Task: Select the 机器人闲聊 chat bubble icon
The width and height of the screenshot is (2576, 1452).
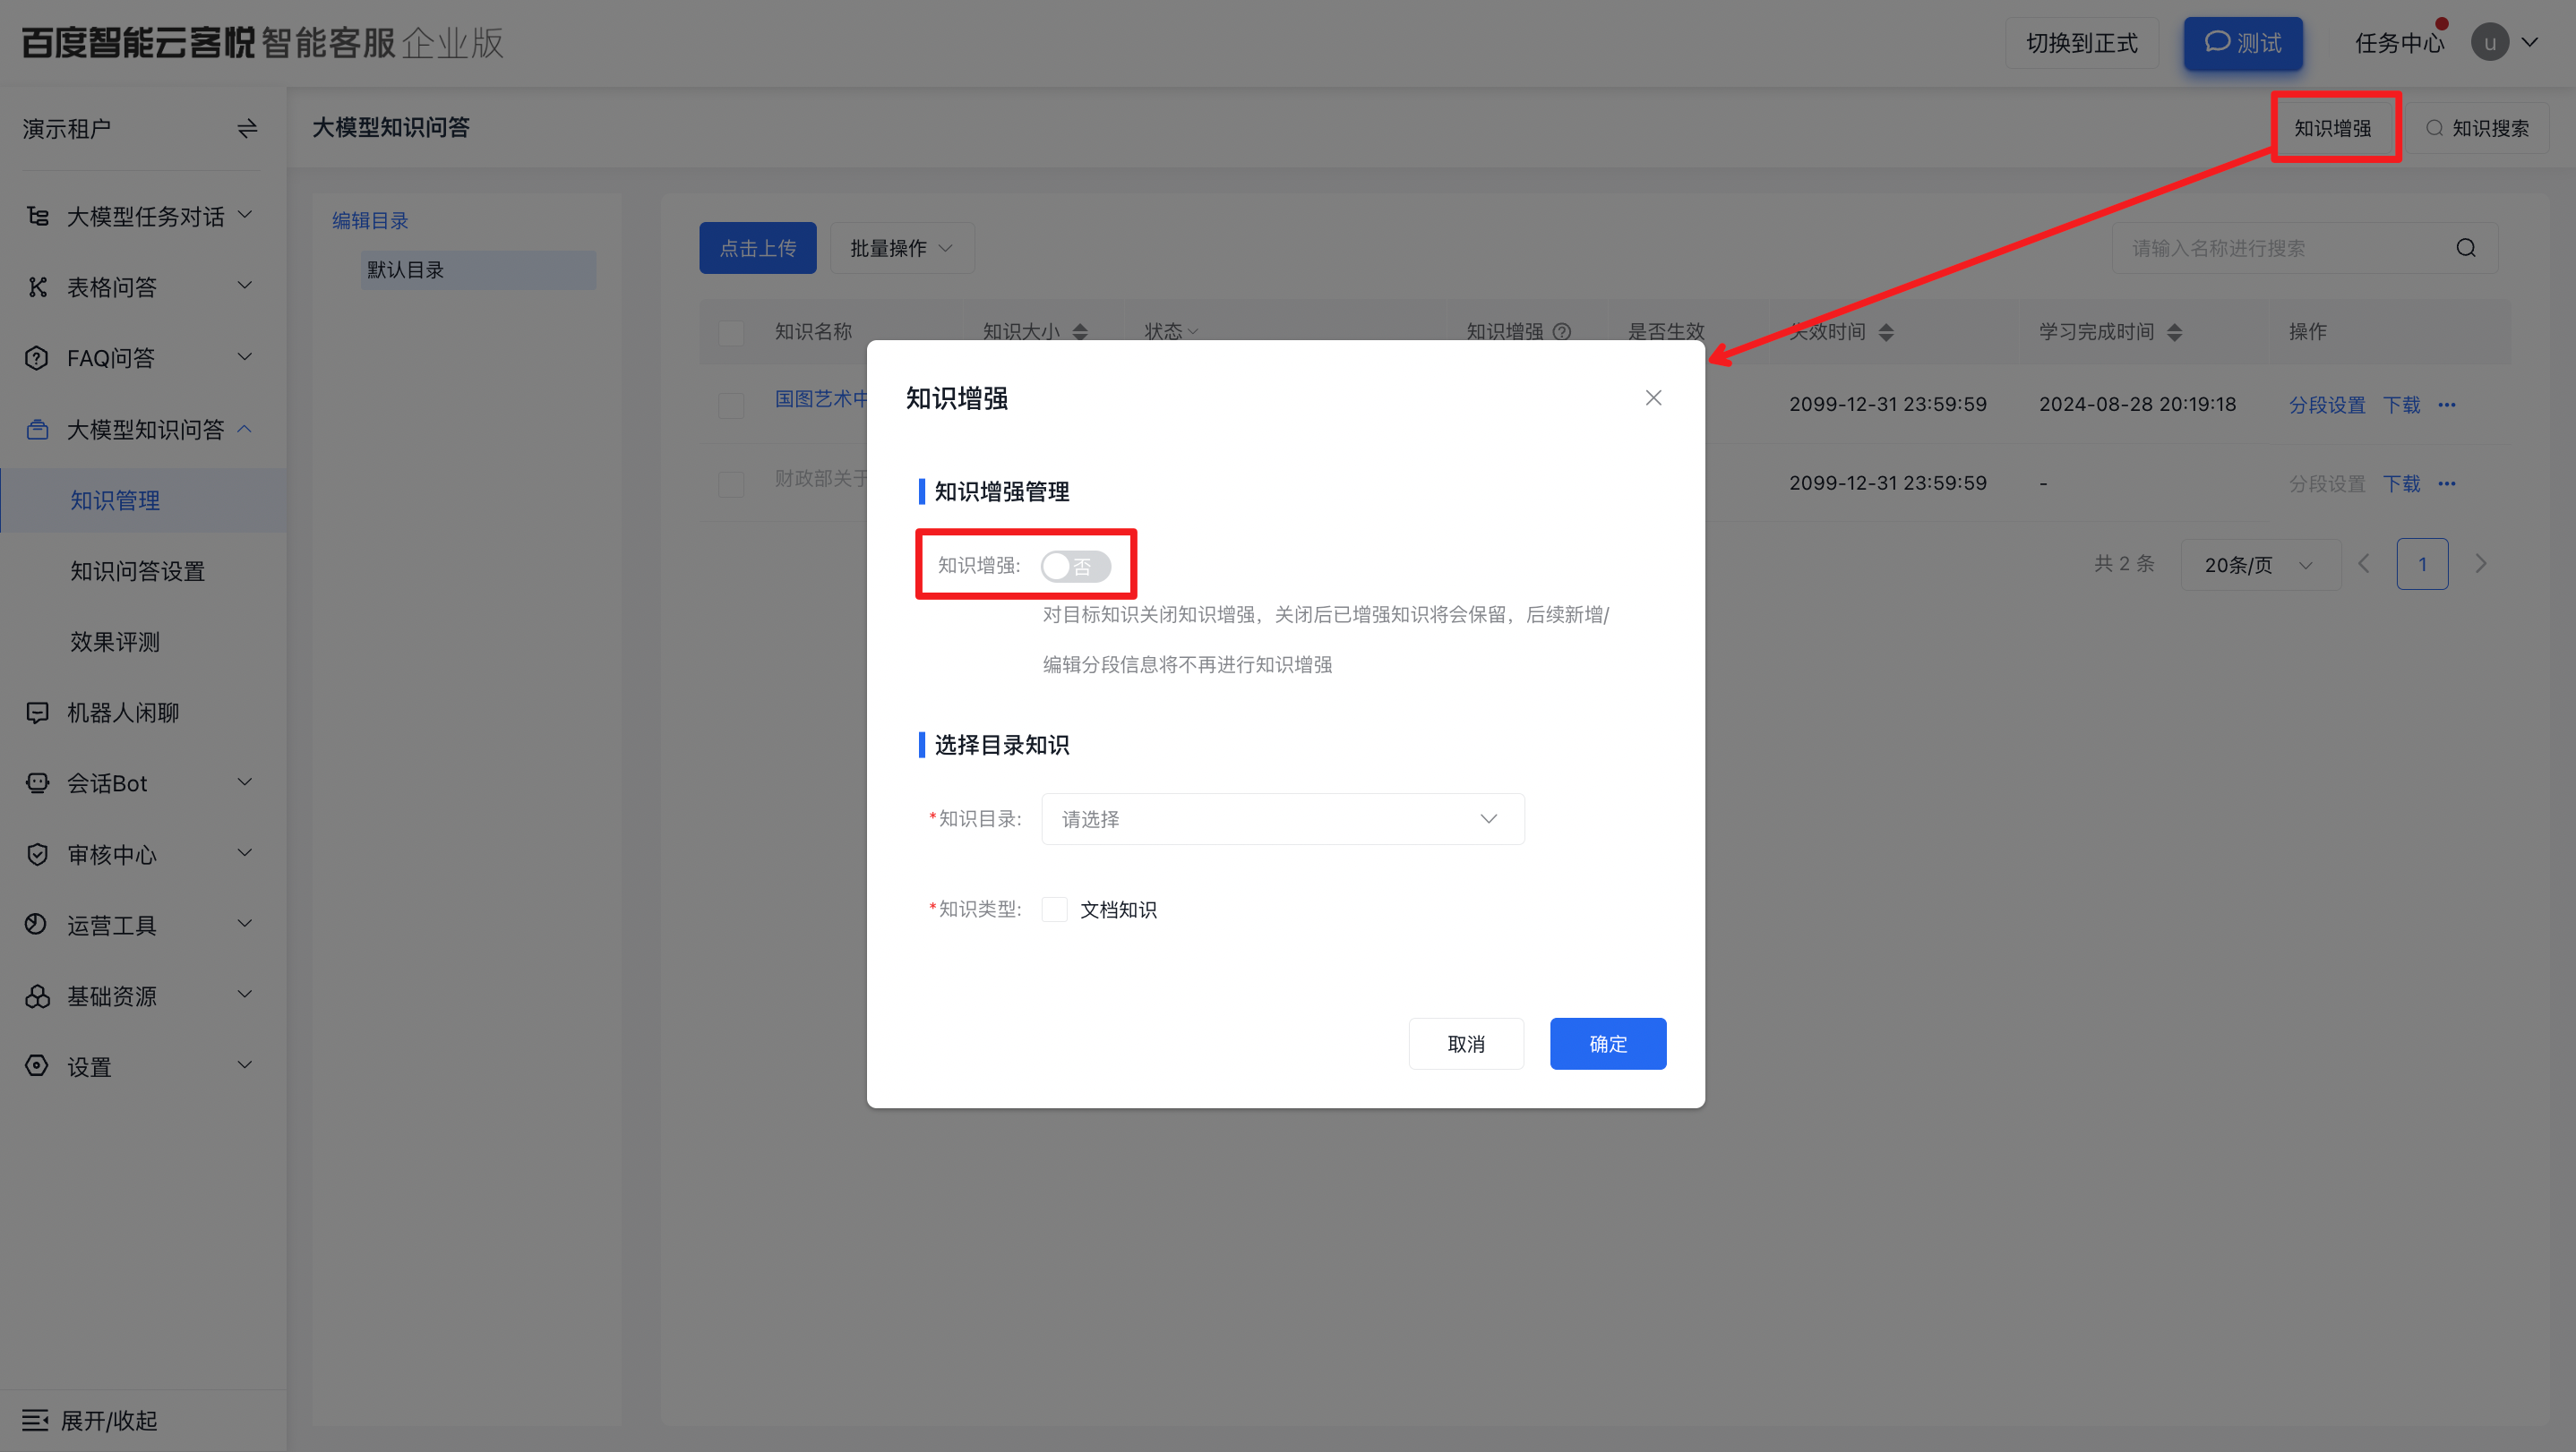Action: click(x=36, y=712)
